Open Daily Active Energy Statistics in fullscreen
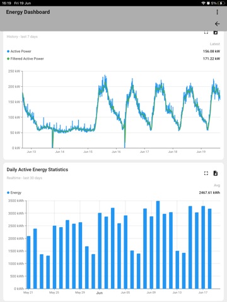This screenshot has height=302, width=227. tap(206, 173)
